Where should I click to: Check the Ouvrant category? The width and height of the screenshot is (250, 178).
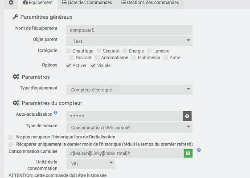pyautogui.click(x=72, y=58)
